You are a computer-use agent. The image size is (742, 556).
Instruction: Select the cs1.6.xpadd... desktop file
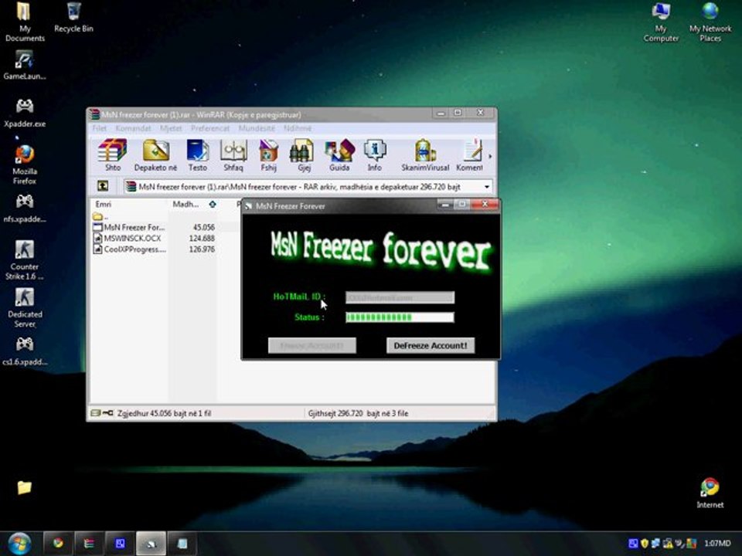25,351
